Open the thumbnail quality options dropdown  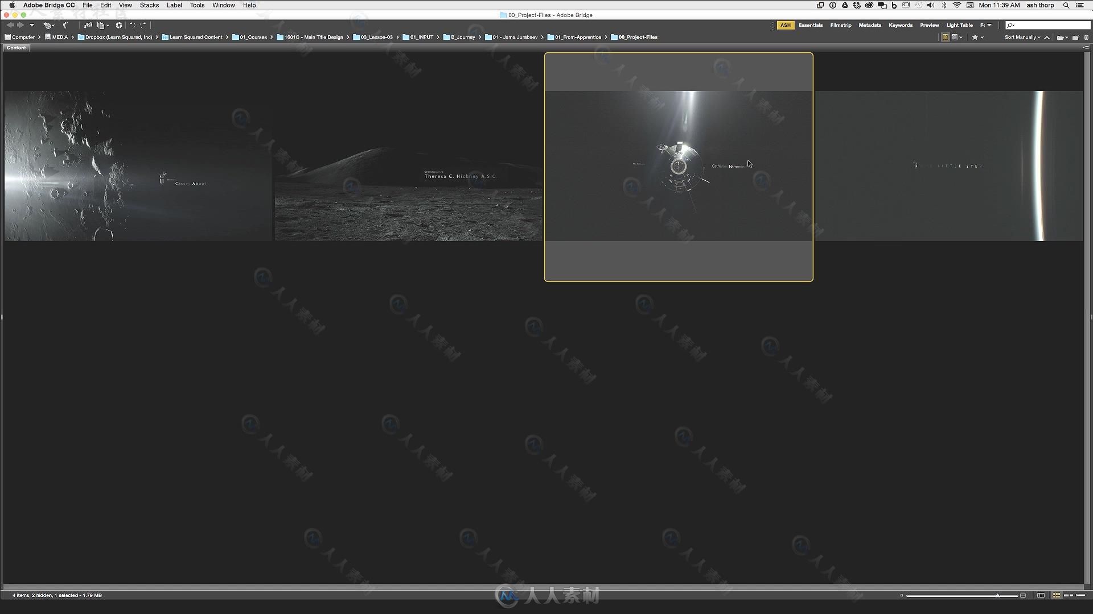click(957, 37)
